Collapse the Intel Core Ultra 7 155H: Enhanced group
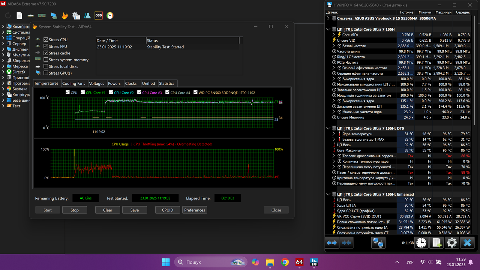The height and width of the screenshot is (270, 480). [x=328, y=195]
